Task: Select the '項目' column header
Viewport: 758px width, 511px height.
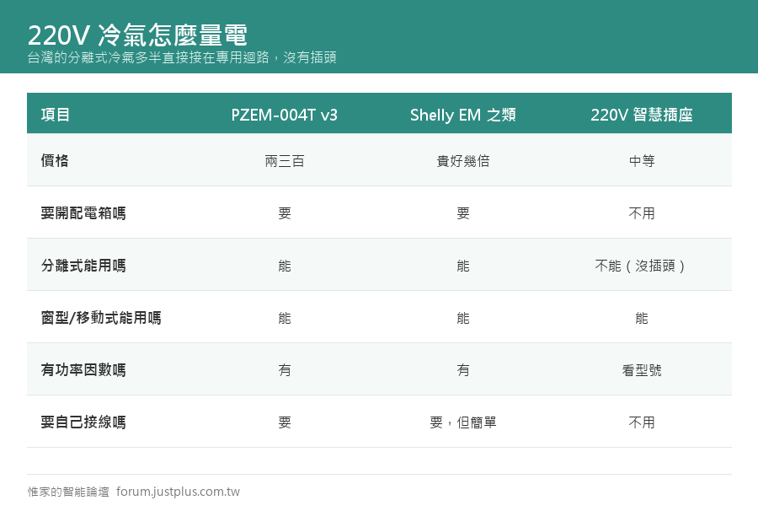Action: [56, 115]
